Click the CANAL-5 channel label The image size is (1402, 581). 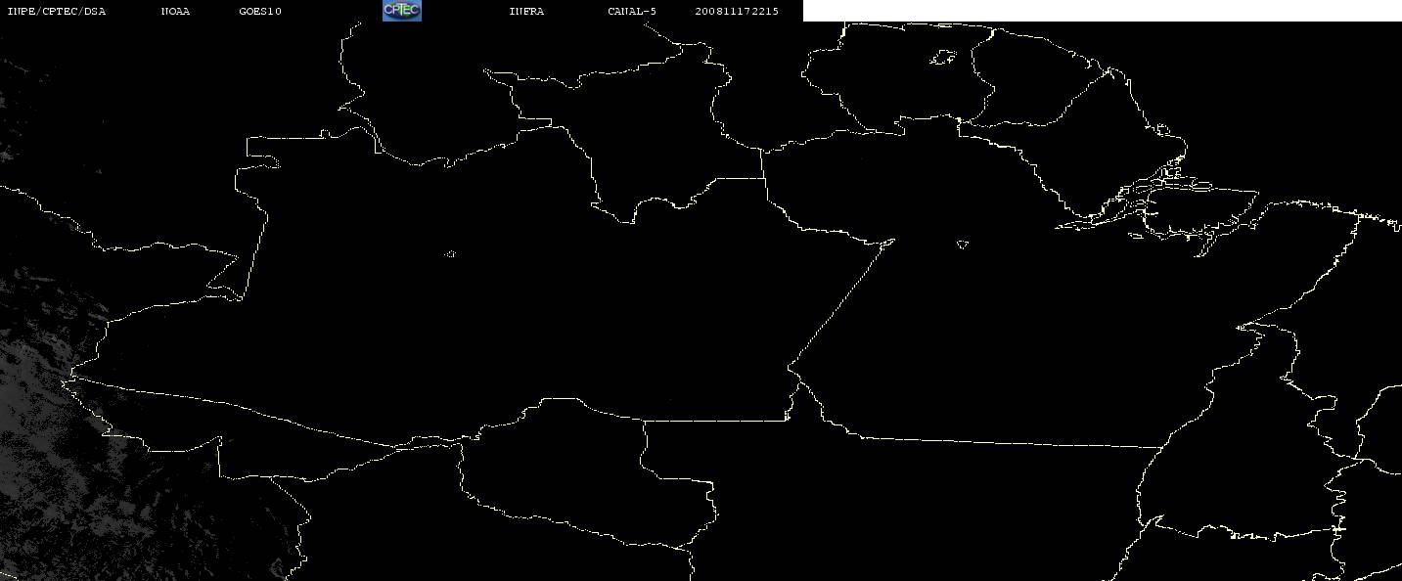point(632,12)
